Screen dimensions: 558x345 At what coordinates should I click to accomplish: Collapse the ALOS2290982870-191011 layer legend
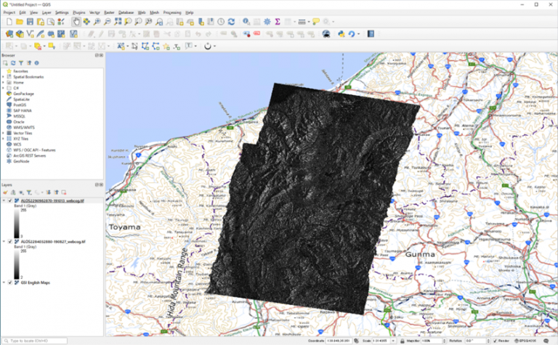4,201
